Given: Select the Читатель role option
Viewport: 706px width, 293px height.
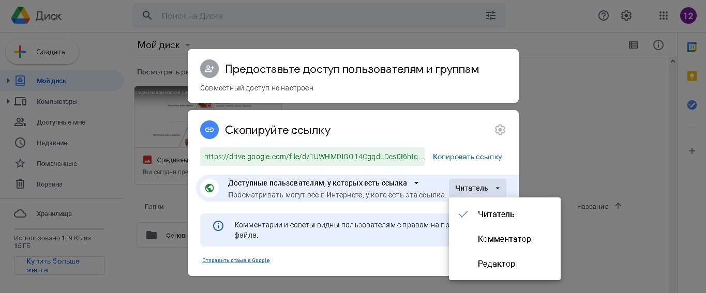Looking at the screenshot, I should pos(495,214).
